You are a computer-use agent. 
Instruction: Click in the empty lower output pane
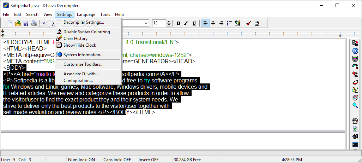(173, 141)
